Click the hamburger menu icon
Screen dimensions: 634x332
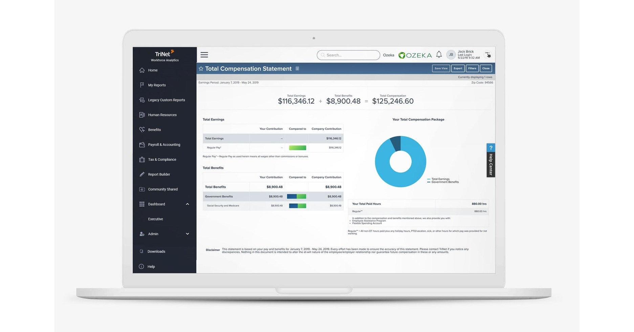204,54
